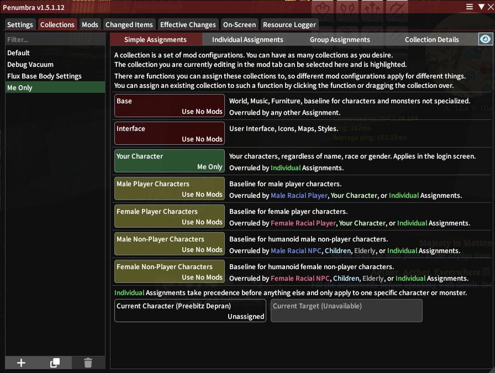Click the Male Player Characters assignment
The width and height of the screenshot is (495, 373).
point(170,188)
